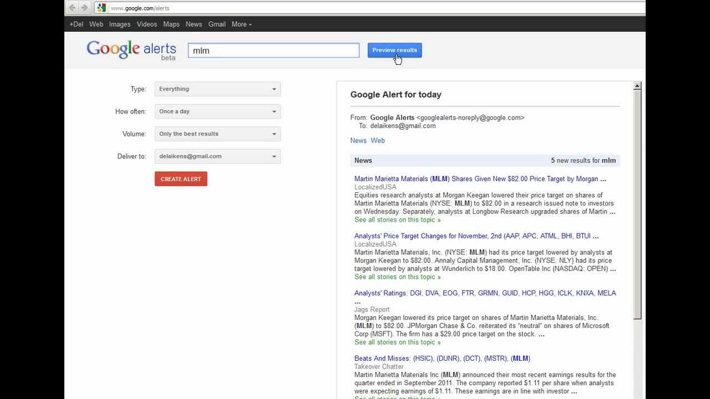Click the delaikens@gmail.com recipient text

pyautogui.click(x=403, y=126)
